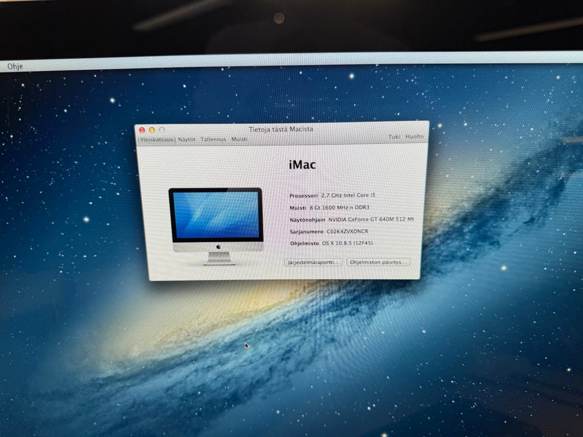This screenshot has height=437, width=583.
Task: Click the Näytönohjain label
Action: click(x=307, y=220)
